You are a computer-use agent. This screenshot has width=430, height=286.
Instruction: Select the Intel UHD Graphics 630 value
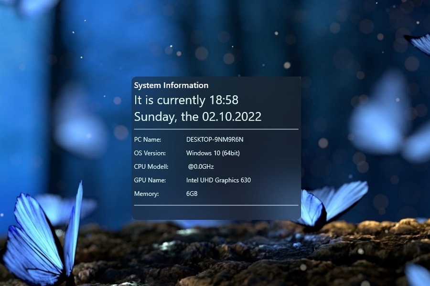tap(218, 180)
